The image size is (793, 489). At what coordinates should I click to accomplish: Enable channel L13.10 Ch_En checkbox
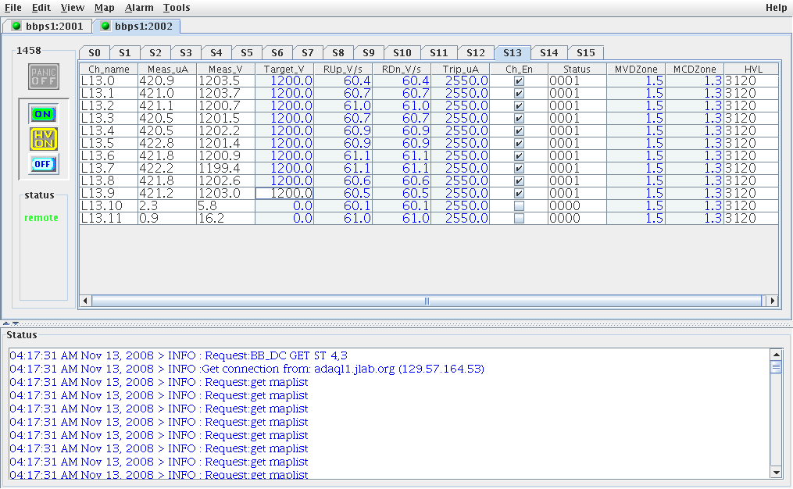519,205
